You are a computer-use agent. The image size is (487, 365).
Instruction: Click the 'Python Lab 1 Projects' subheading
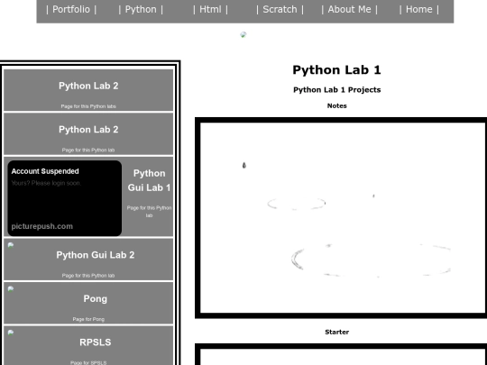(x=336, y=90)
